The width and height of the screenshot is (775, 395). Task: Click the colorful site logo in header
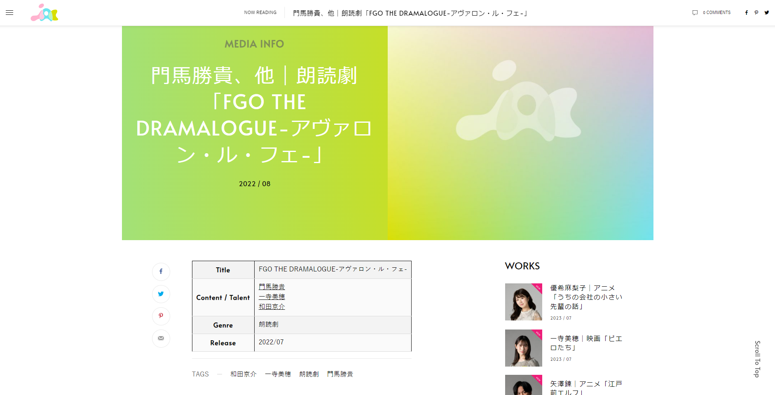click(44, 13)
